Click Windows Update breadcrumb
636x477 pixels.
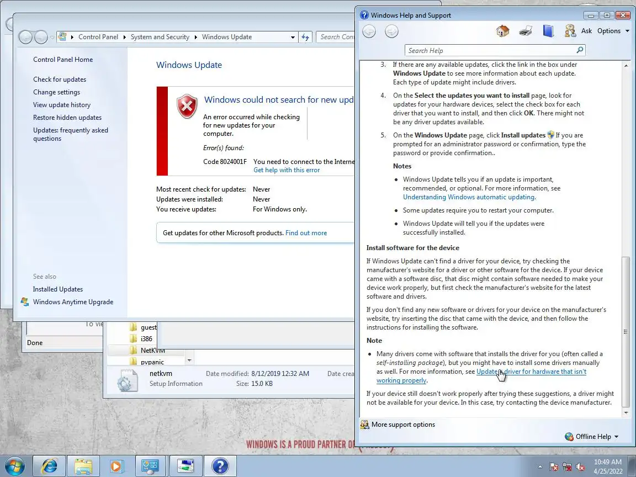pyautogui.click(x=227, y=37)
